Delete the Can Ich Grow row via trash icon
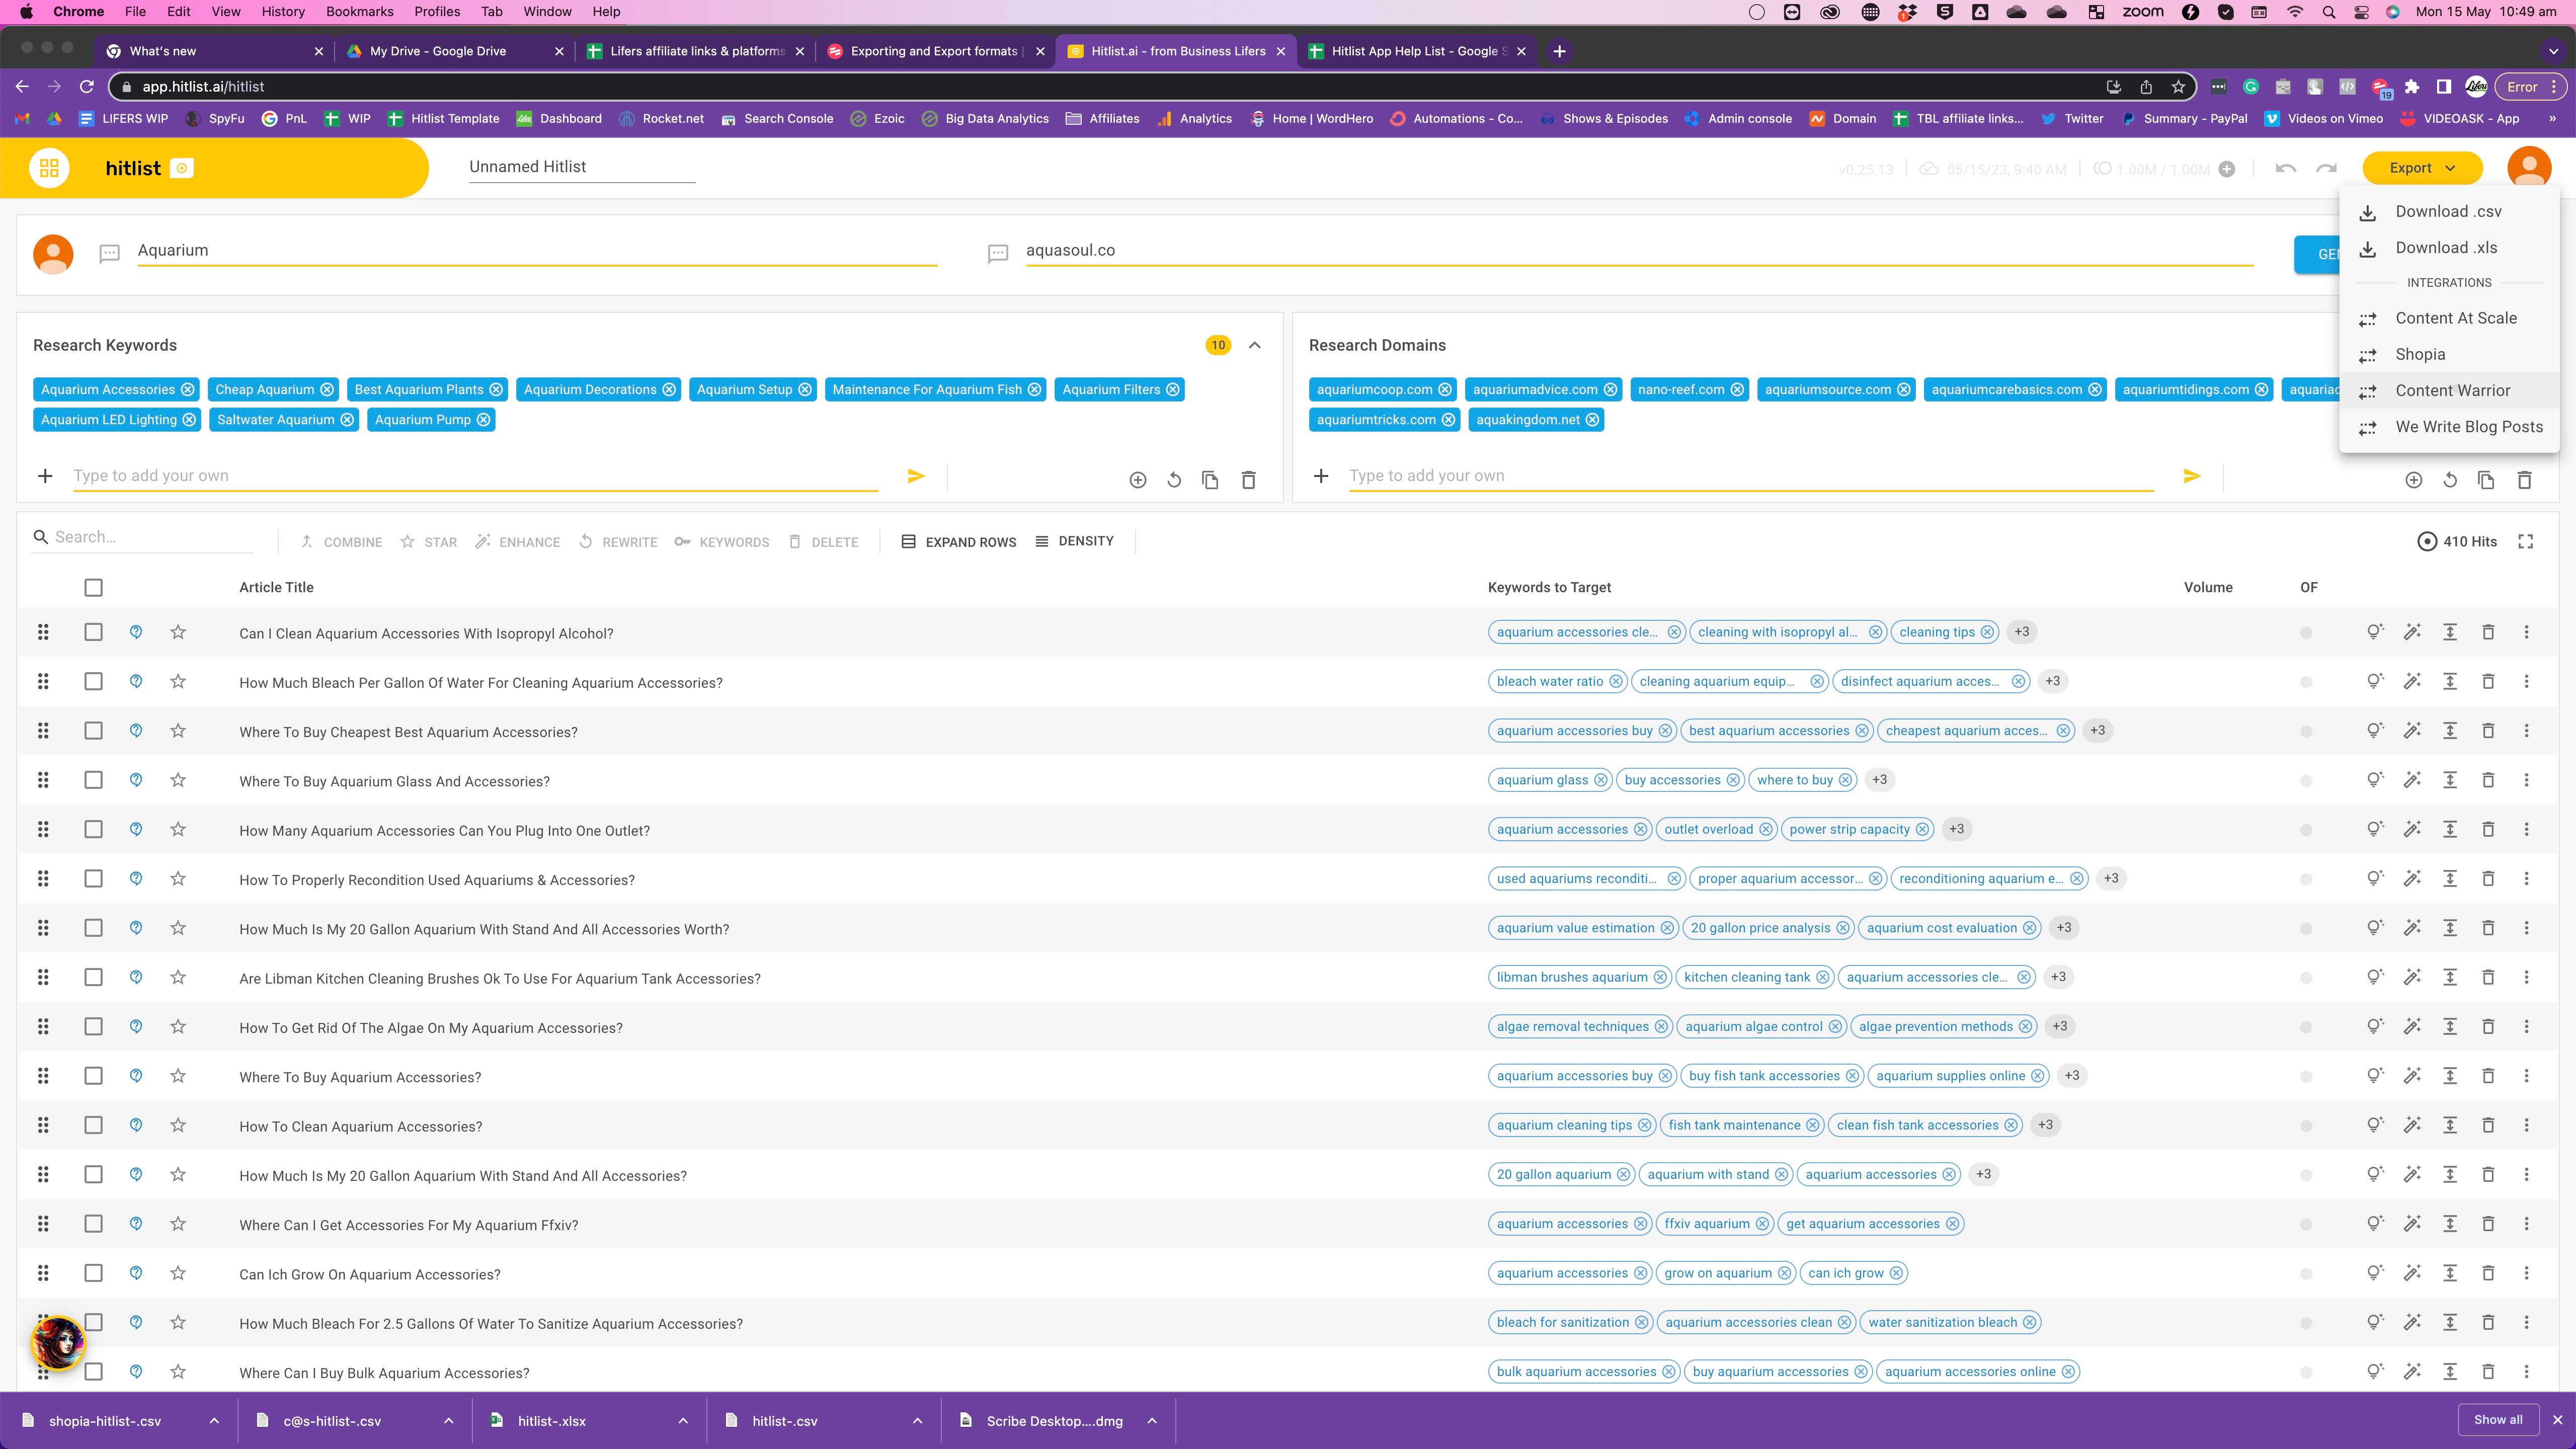Viewport: 2576px width, 1449px height. (x=2488, y=1273)
